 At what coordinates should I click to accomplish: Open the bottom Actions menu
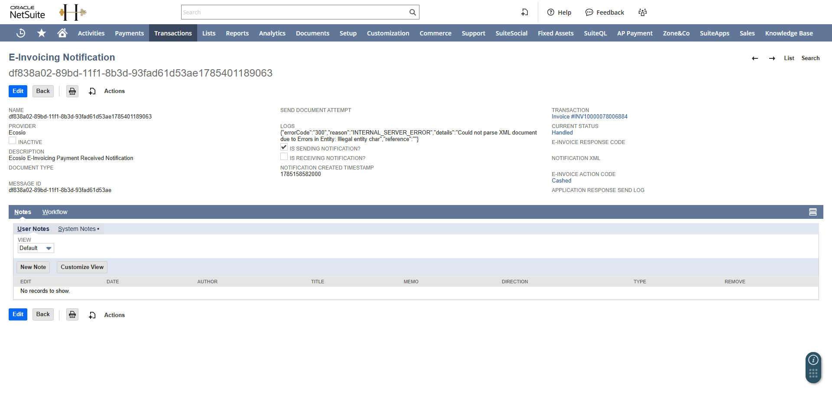pos(114,315)
